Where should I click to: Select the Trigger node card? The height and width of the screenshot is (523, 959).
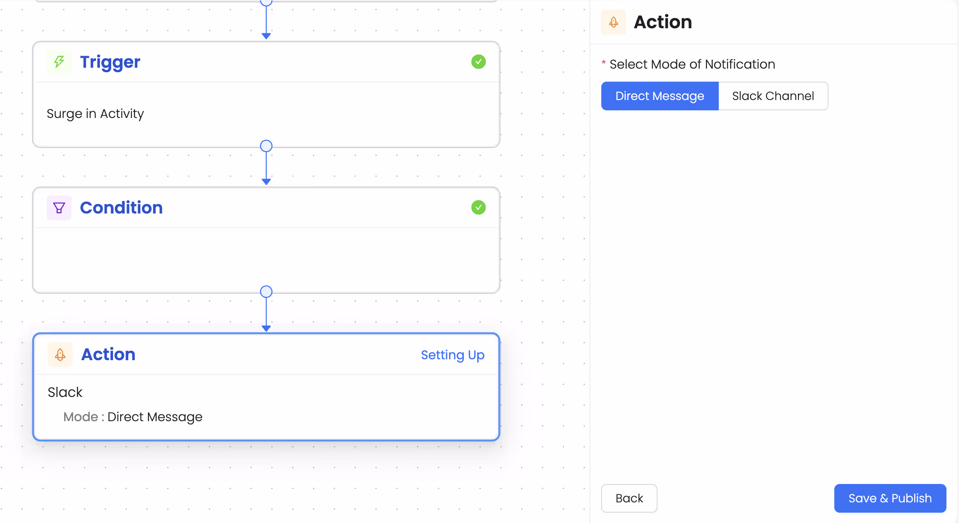(x=266, y=113)
